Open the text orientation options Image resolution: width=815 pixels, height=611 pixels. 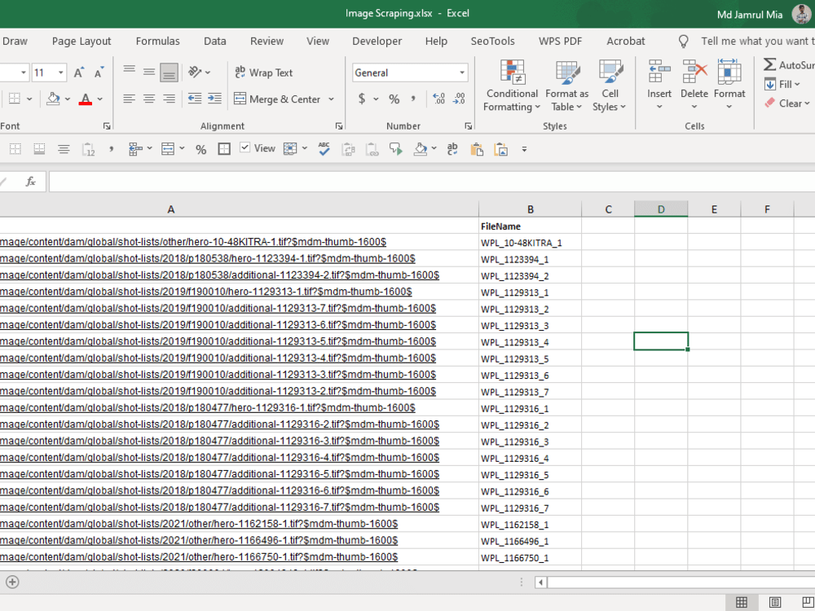coord(199,73)
